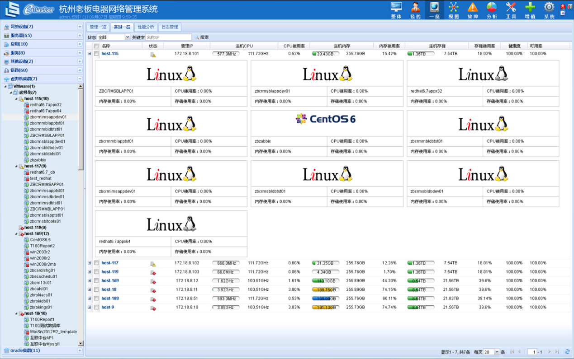The width and height of the screenshot is (574, 359).
Task: Click the red error status icon for host-169 row
Action: tap(153, 281)
